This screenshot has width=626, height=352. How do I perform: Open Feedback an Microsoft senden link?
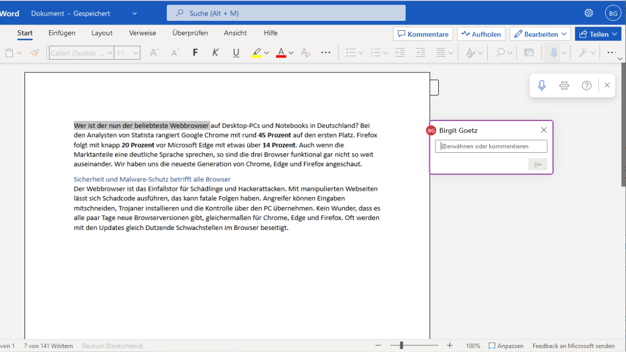[x=573, y=346]
